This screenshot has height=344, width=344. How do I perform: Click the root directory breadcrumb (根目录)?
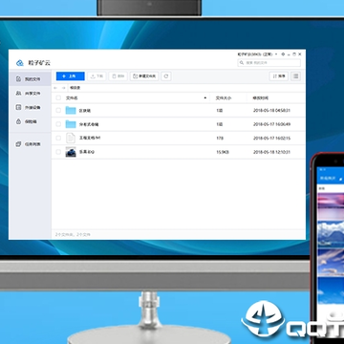point(75,88)
